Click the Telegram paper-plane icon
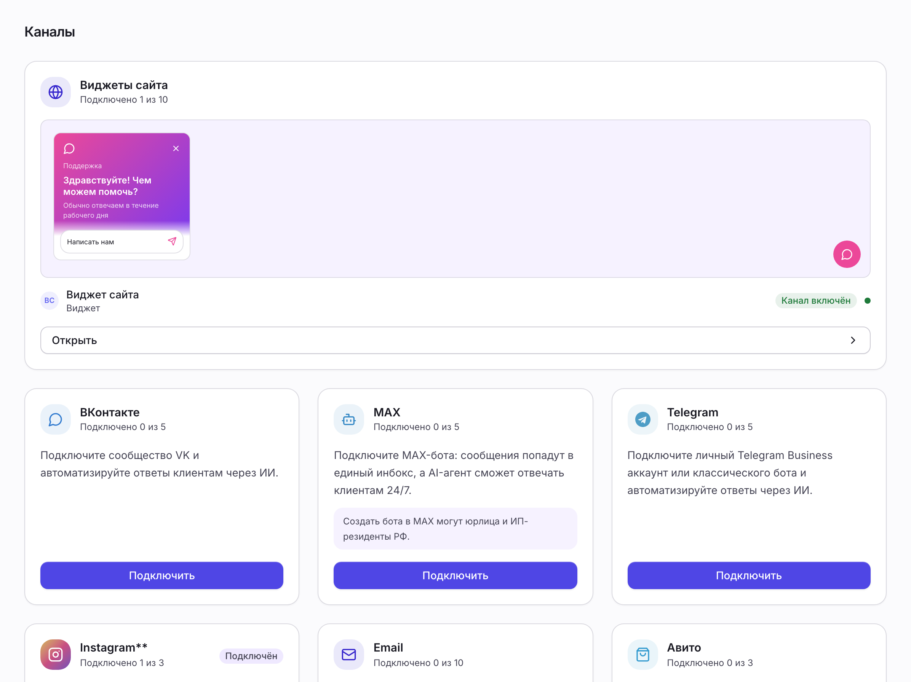911x682 pixels. pyautogui.click(x=642, y=419)
